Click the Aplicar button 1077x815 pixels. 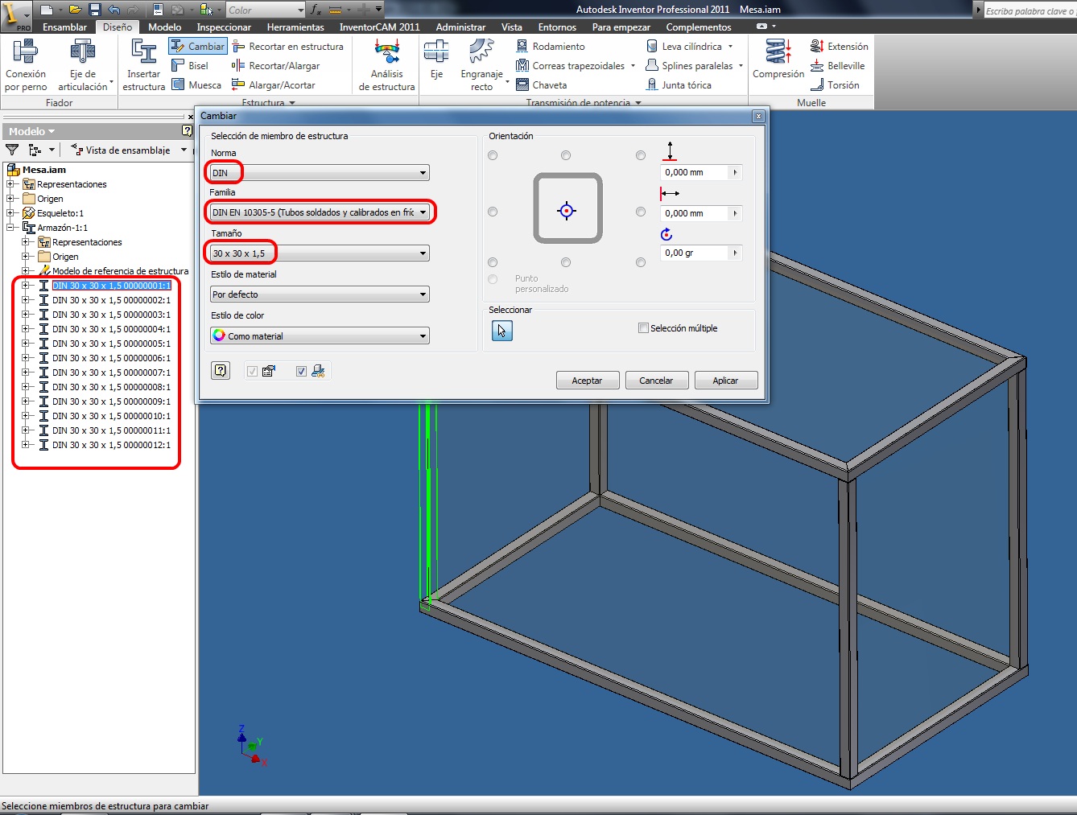point(725,381)
